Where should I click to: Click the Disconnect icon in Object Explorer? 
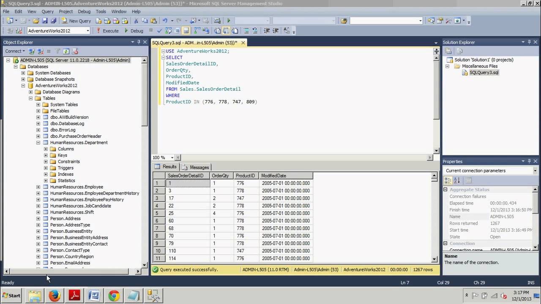click(x=40, y=51)
